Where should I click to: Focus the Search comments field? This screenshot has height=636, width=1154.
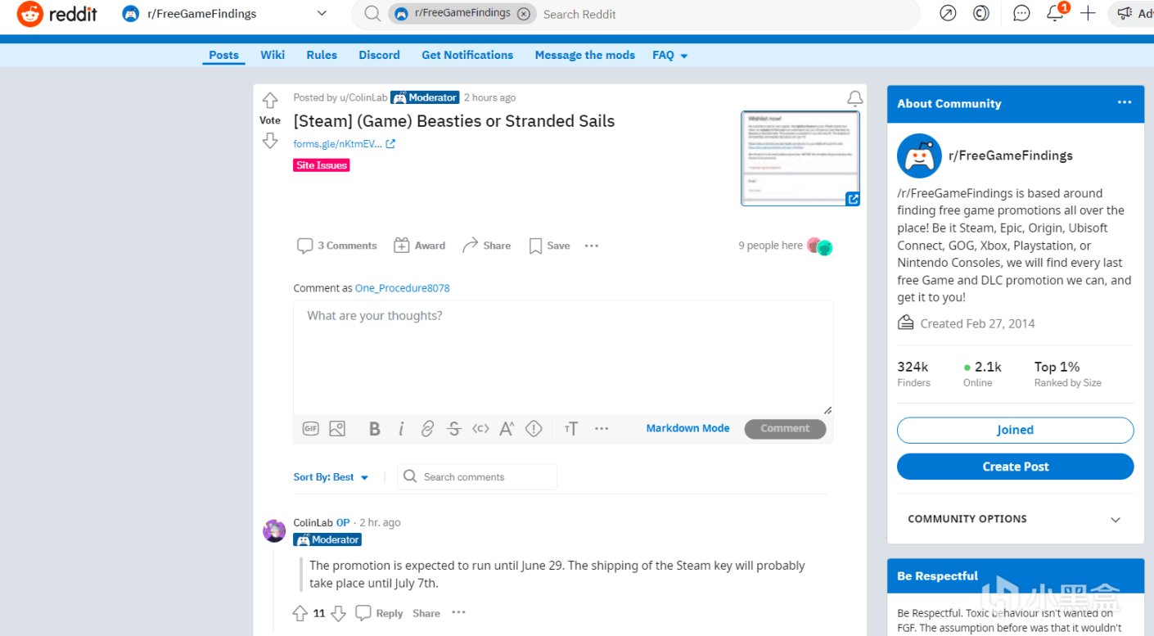click(x=477, y=476)
